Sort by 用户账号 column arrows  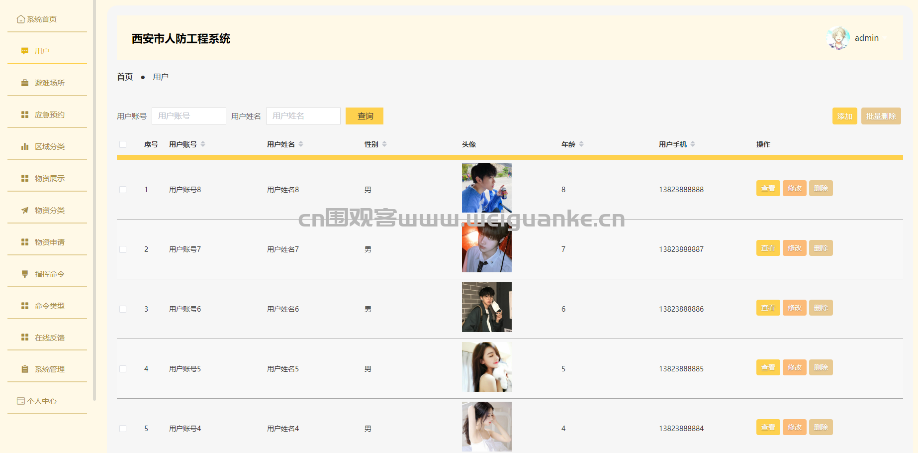(x=203, y=144)
